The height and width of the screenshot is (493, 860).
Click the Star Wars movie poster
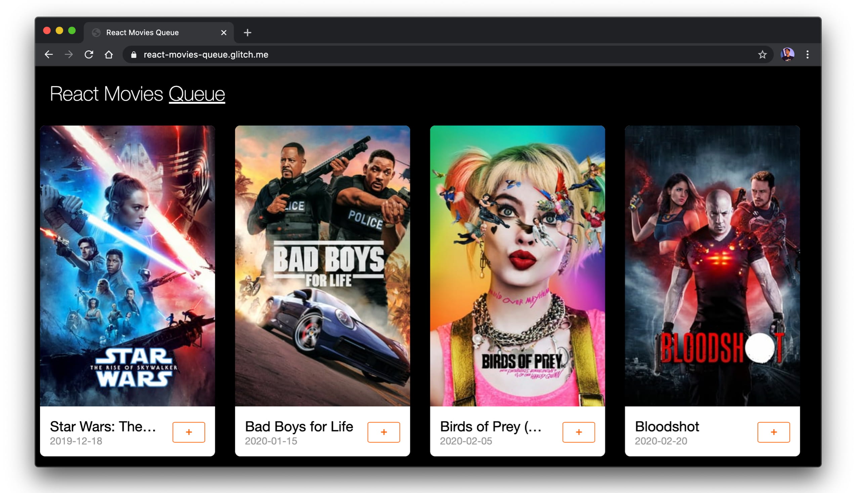click(x=127, y=266)
